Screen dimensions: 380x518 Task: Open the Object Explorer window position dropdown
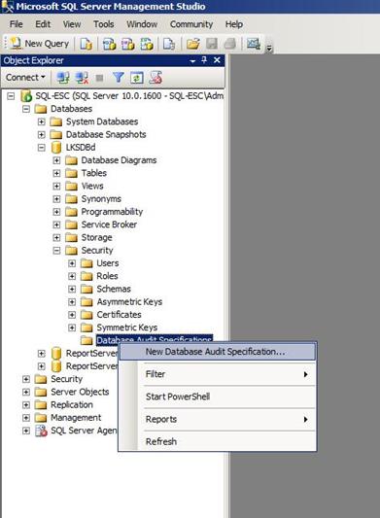pyautogui.click(x=192, y=61)
